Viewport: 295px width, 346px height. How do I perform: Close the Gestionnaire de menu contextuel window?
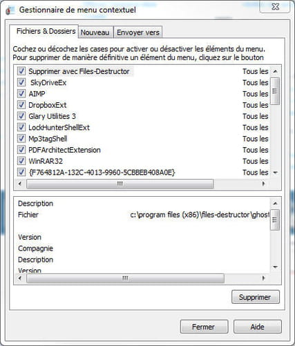point(275,7)
